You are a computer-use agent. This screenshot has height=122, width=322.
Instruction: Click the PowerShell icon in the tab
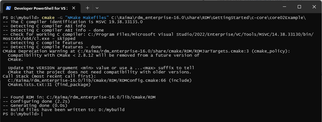point(8,8)
